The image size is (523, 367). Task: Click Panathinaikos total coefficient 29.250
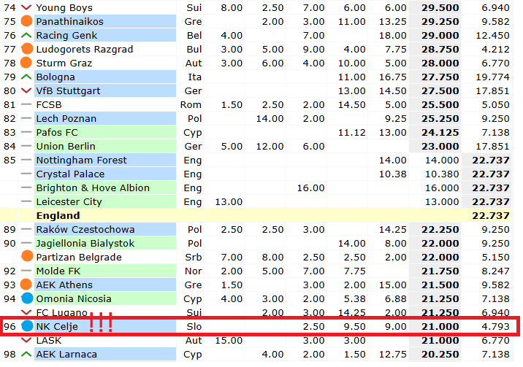click(x=440, y=21)
